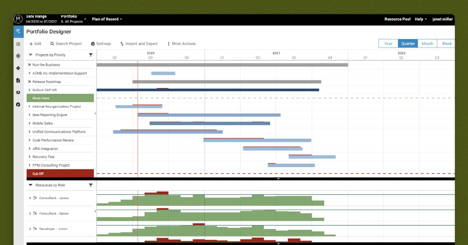
Task: Open the document/reports icon in sidebar
Action: (x=18, y=80)
